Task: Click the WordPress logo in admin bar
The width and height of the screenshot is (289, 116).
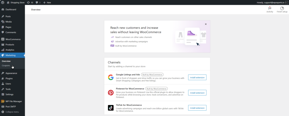Action: point(3,3)
